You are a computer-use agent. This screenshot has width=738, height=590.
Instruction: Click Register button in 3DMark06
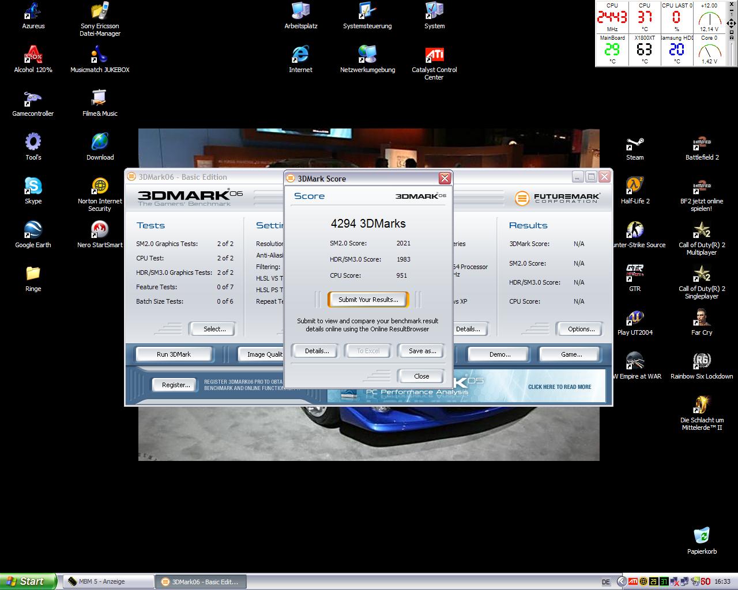pyautogui.click(x=176, y=385)
